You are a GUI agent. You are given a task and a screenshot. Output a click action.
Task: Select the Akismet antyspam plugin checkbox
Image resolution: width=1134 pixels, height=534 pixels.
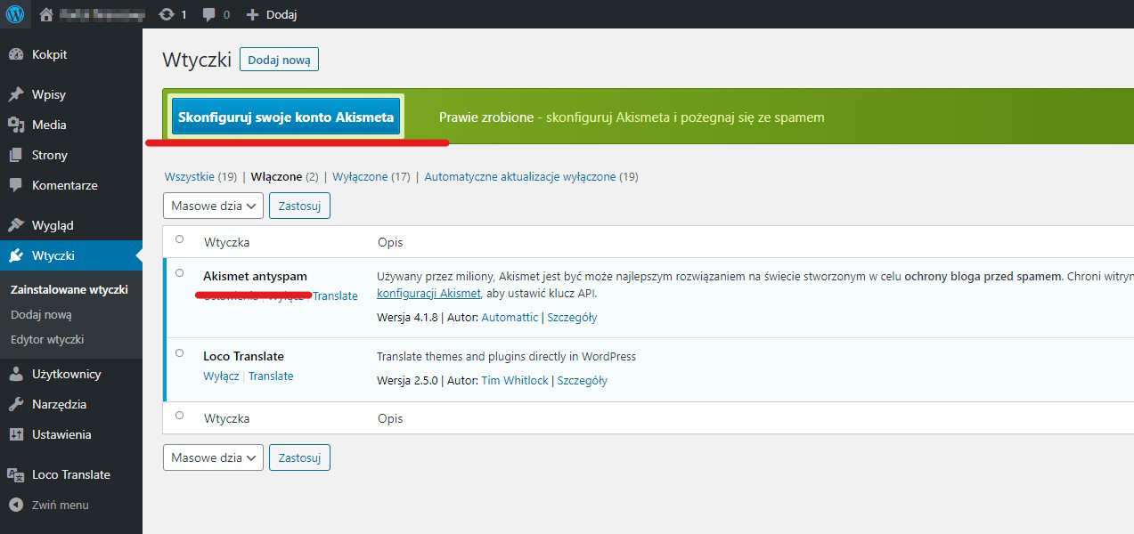point(180,273)
